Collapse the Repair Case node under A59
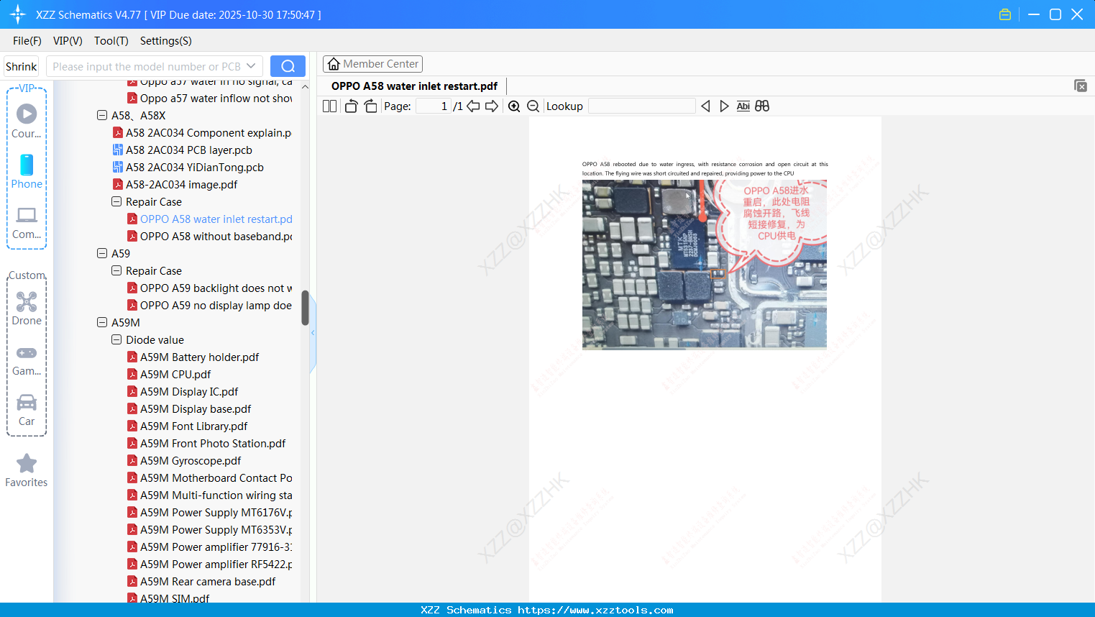The image size is (1095, 617). (x=116, y=270)
